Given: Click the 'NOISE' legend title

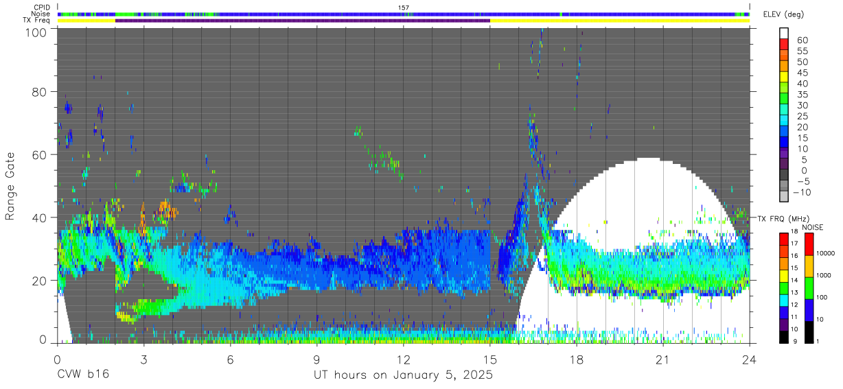Looking at the screenshot, I should [813, 227].
